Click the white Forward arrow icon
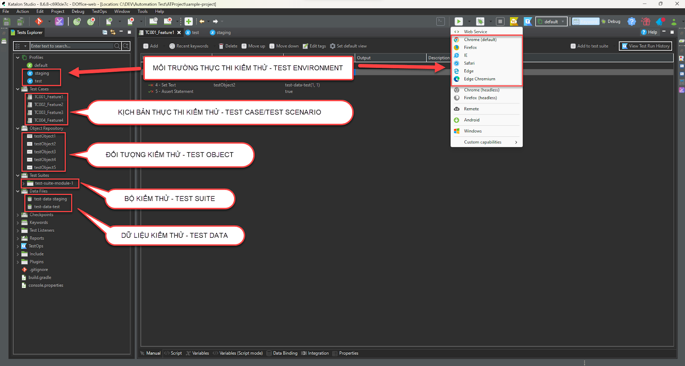 tap(216, 21)
